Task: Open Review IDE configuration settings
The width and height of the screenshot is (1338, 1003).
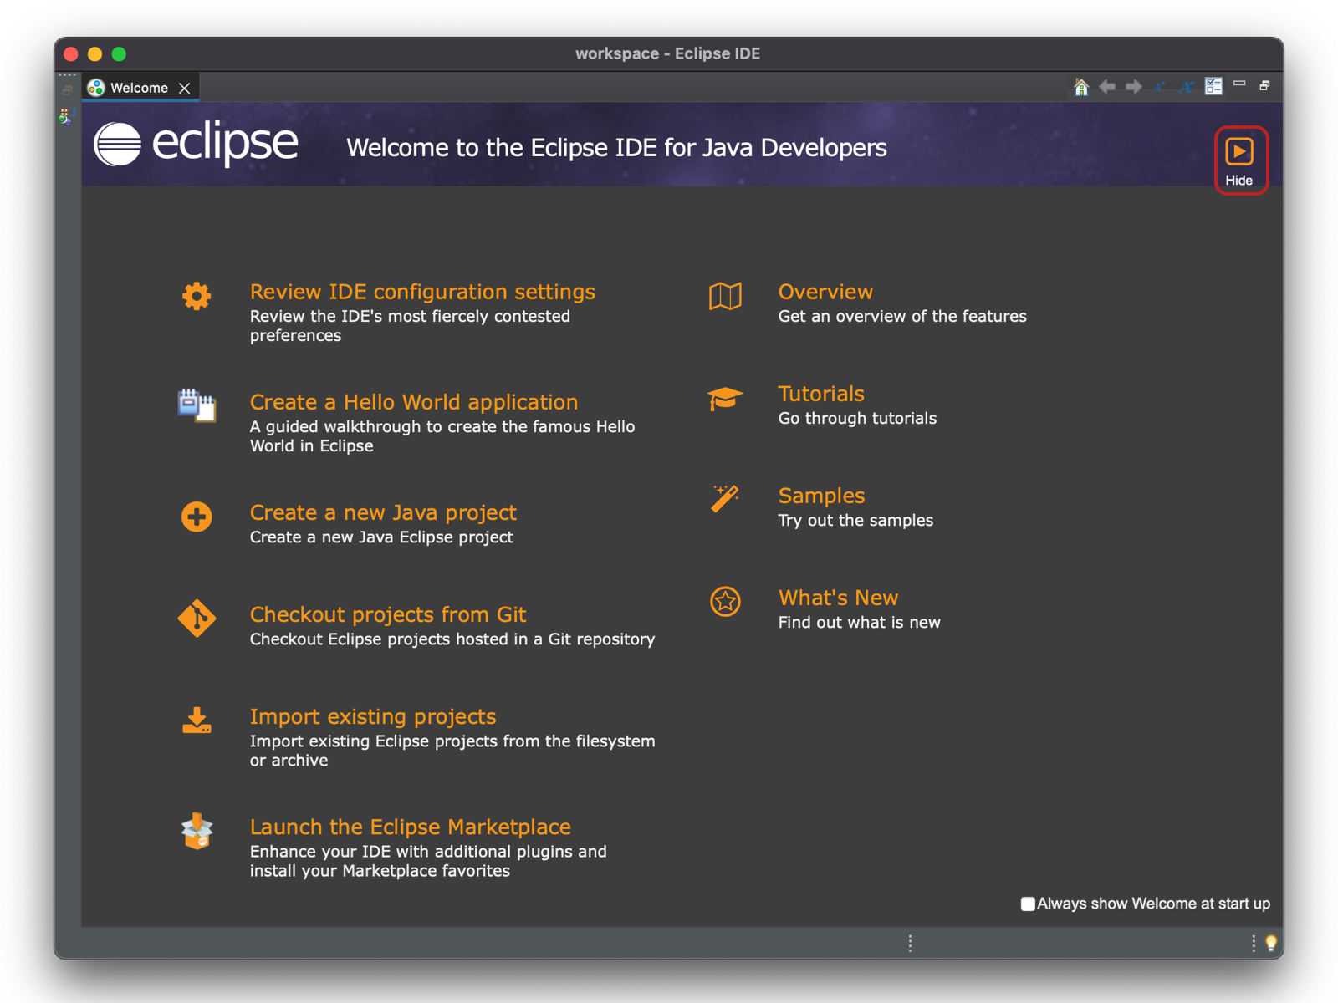Action: [x=422, y=292]
